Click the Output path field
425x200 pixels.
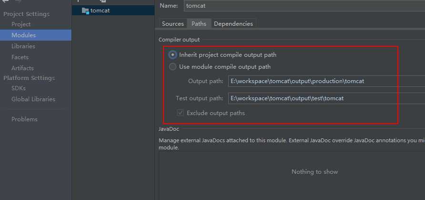tap(326, 81)
